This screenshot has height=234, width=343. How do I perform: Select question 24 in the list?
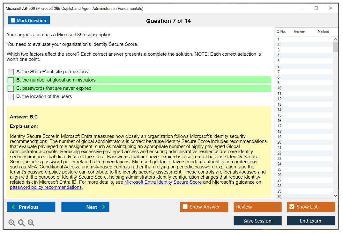coord(304,164)
